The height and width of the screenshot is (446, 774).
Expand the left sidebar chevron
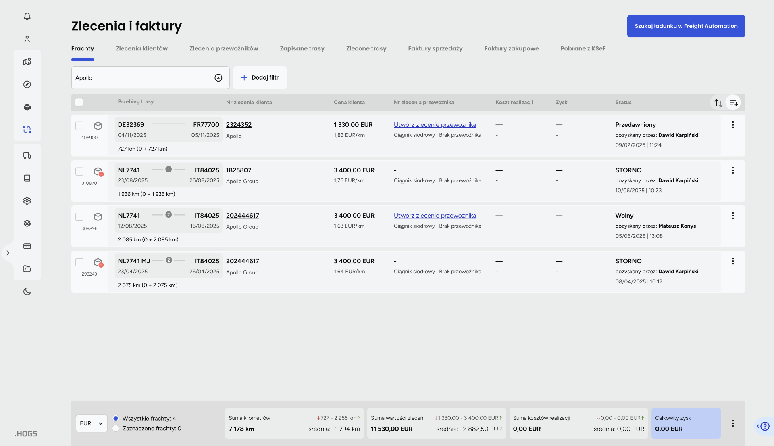[8, 253]
